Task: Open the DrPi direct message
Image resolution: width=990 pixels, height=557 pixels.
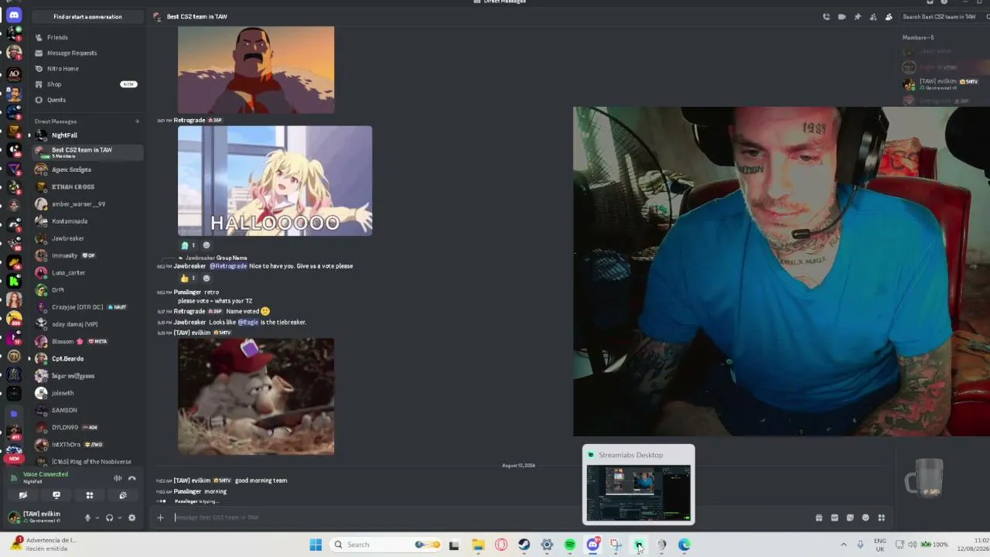Action: (87, 290)
